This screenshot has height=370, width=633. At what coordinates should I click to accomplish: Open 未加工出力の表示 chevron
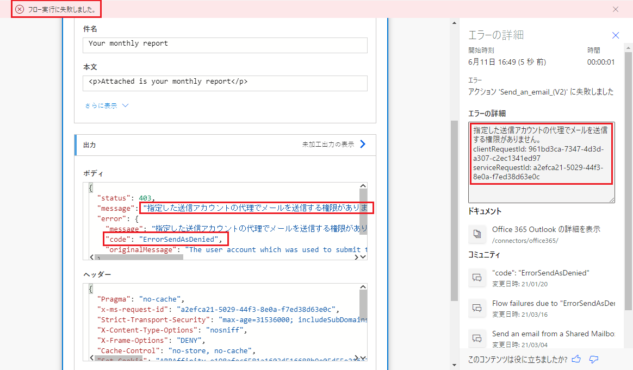click(363, 145)
